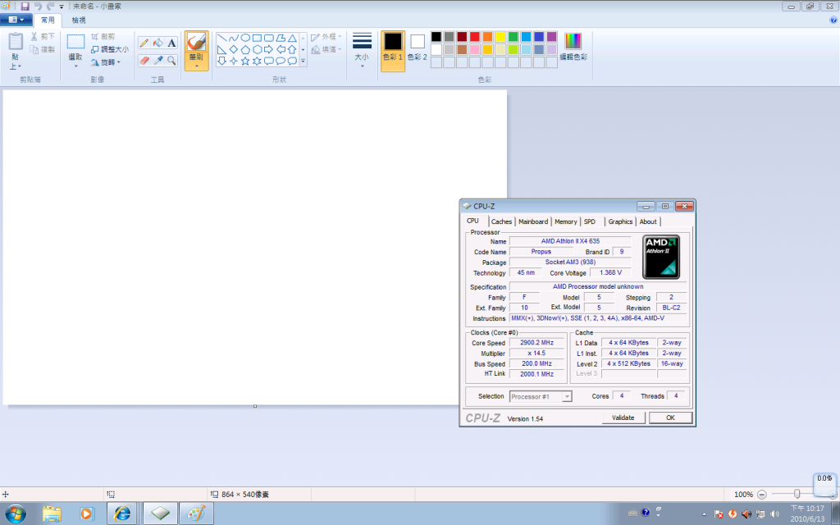Choose the paint bucket fill tool
The width and height of the screenshot is (840, 525).
coord(157,43)
